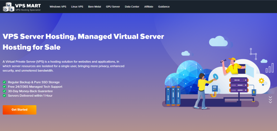277x131 pixels.
Task: Click the 'Free 24/7/365 Managed Tech Support' text
Action: pos(35,87)
